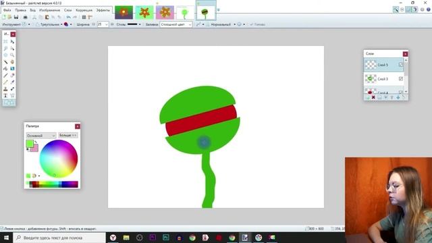Open the Файл menu

pyautogui.click(x=7, y=10)
